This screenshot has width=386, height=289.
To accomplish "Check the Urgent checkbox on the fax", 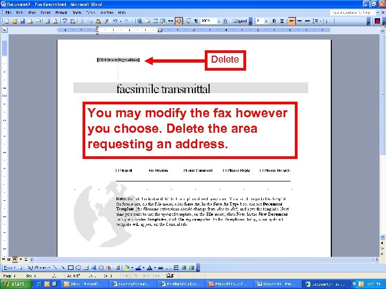I will pyautogui.click(x=117, y=170).
